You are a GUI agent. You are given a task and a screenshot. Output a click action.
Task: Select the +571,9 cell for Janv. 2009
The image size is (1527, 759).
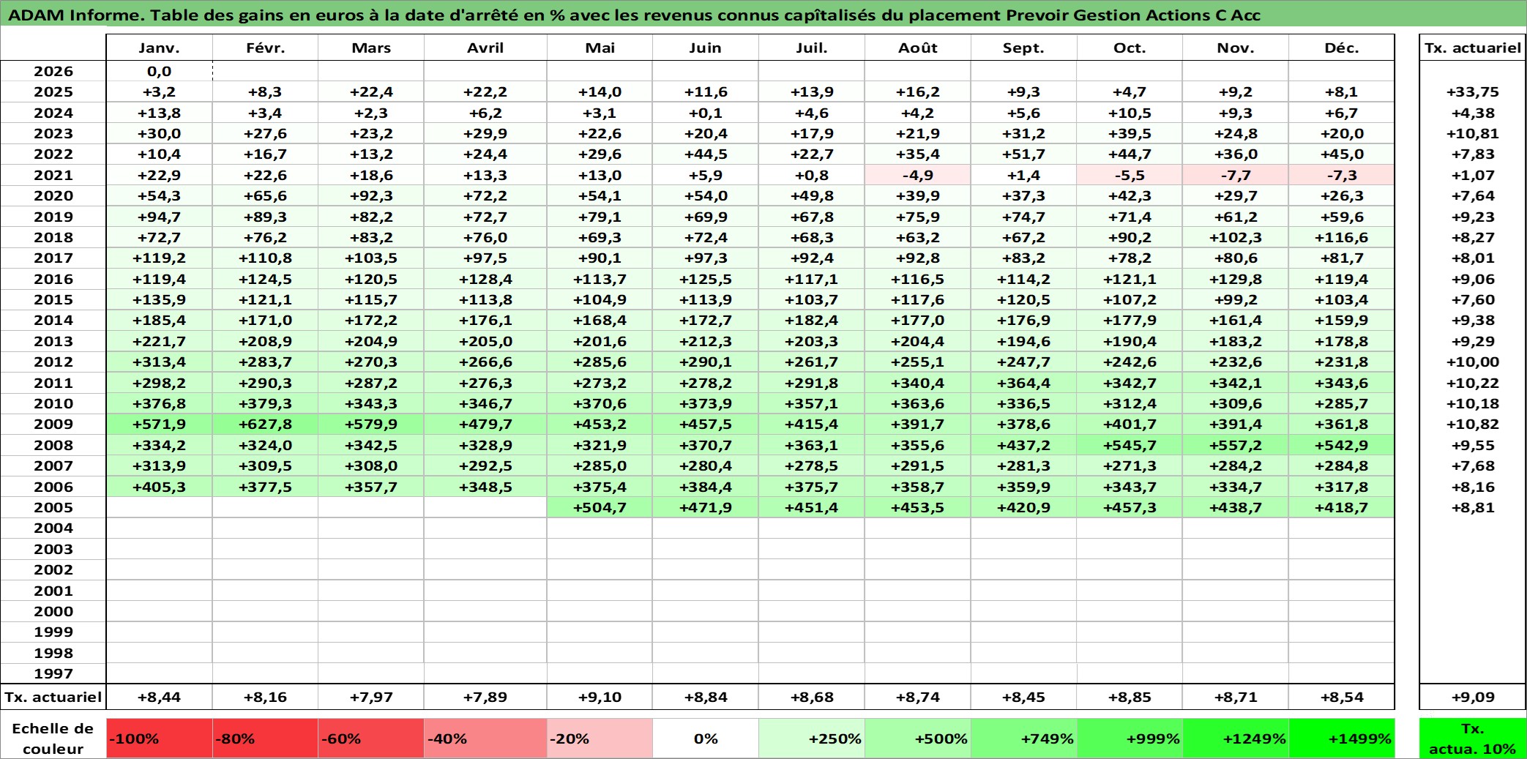pos(160,424)
